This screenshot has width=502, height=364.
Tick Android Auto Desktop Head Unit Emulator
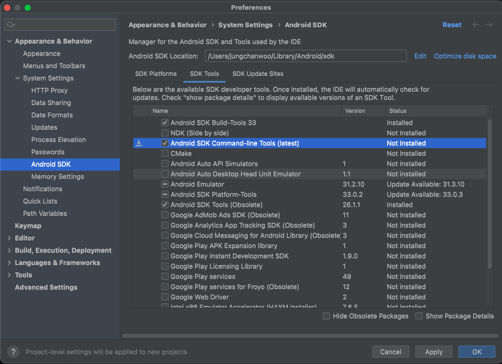[165, 174]
